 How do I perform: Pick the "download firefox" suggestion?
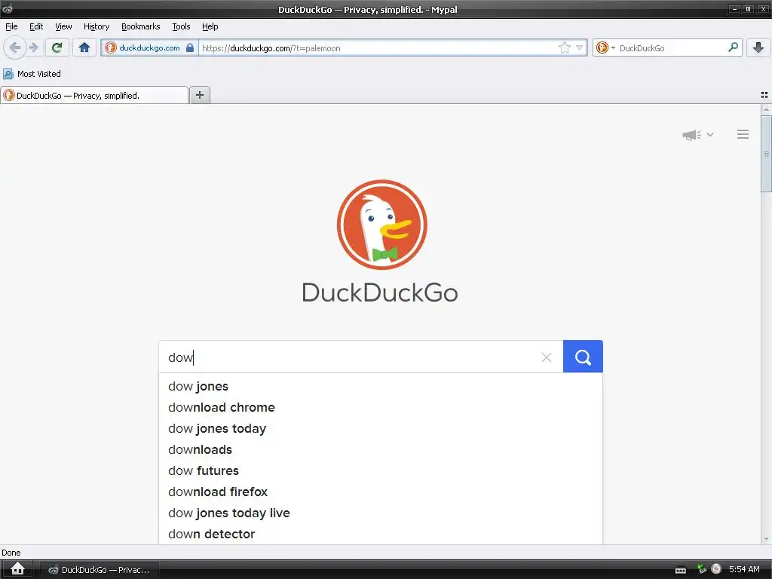381,492
